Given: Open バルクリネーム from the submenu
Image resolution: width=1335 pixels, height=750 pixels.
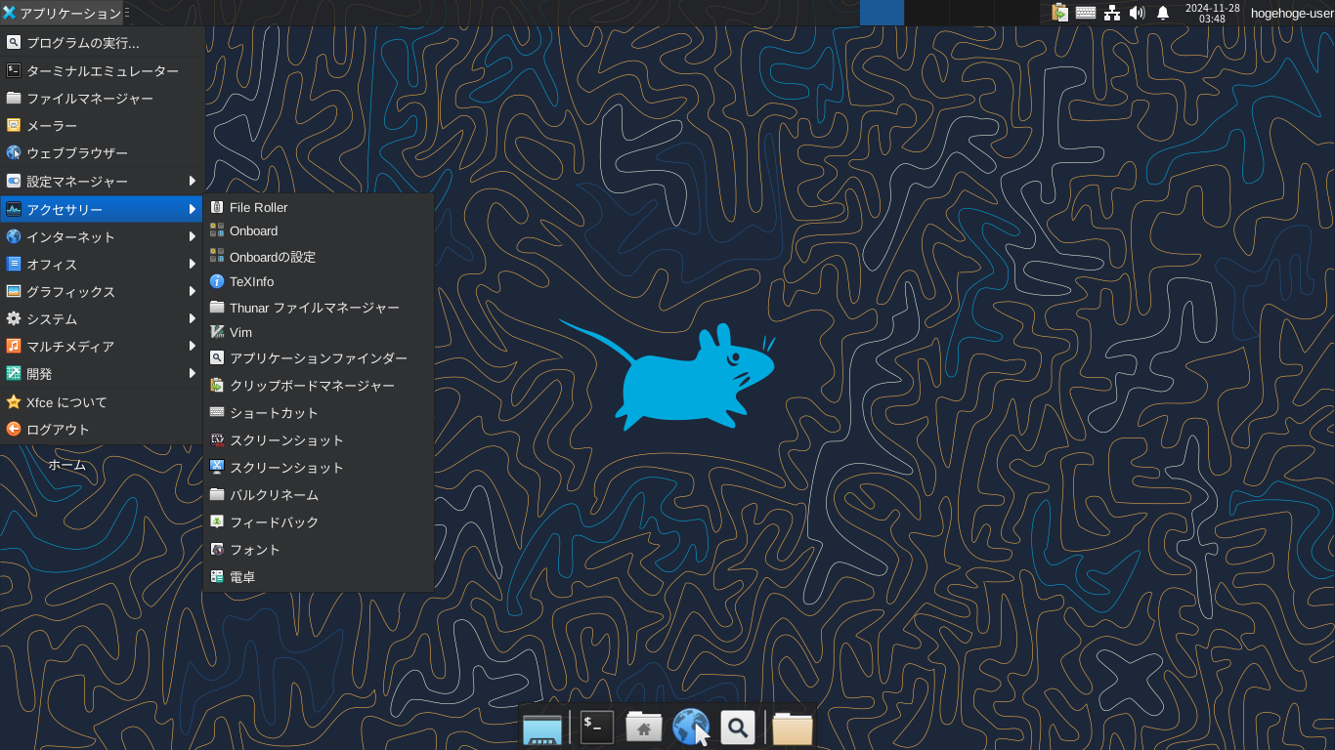Looking at the screenshot, I should (x=319, y=495).
